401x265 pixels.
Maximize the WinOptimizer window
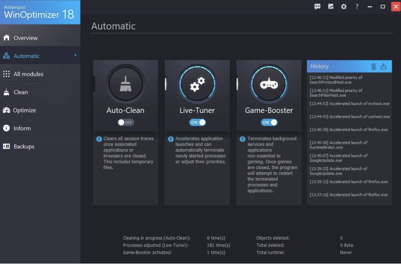point(383,6)
